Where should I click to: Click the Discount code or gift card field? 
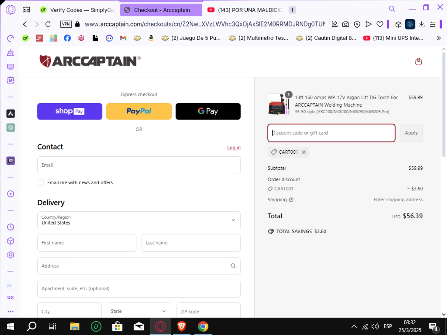tap(331, 133)
